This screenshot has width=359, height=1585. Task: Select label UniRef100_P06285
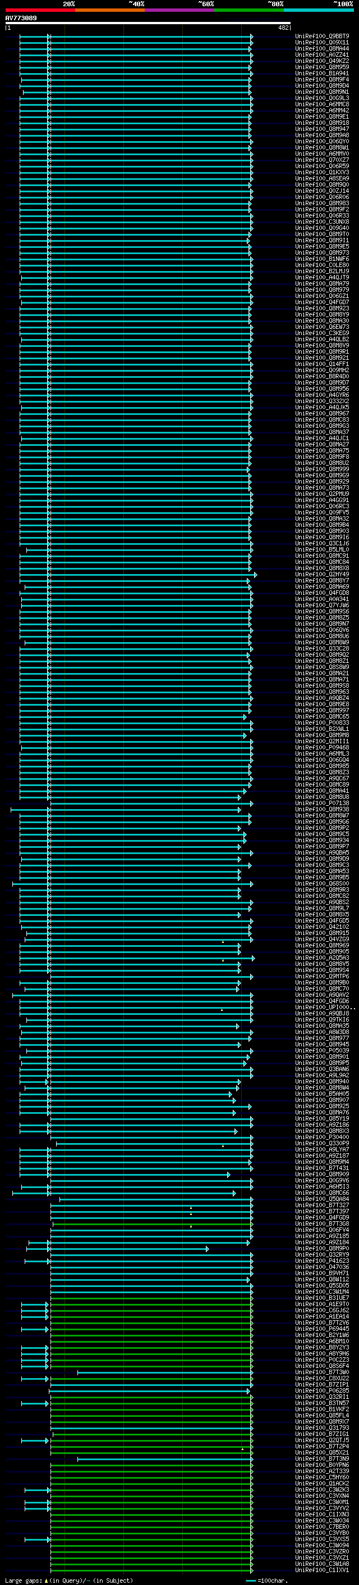322,1390
